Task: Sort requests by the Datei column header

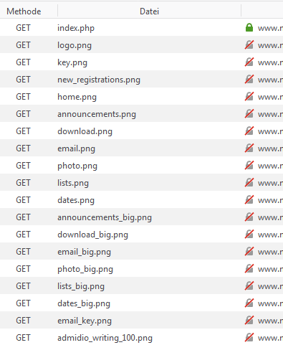Action: click(149, 11)
